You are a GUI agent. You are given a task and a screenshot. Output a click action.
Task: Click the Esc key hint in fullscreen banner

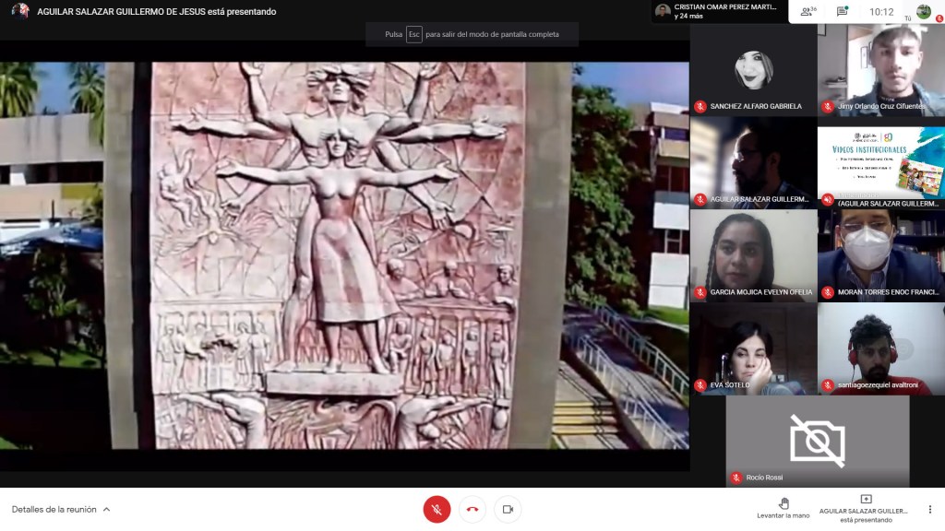pos(414,34)
